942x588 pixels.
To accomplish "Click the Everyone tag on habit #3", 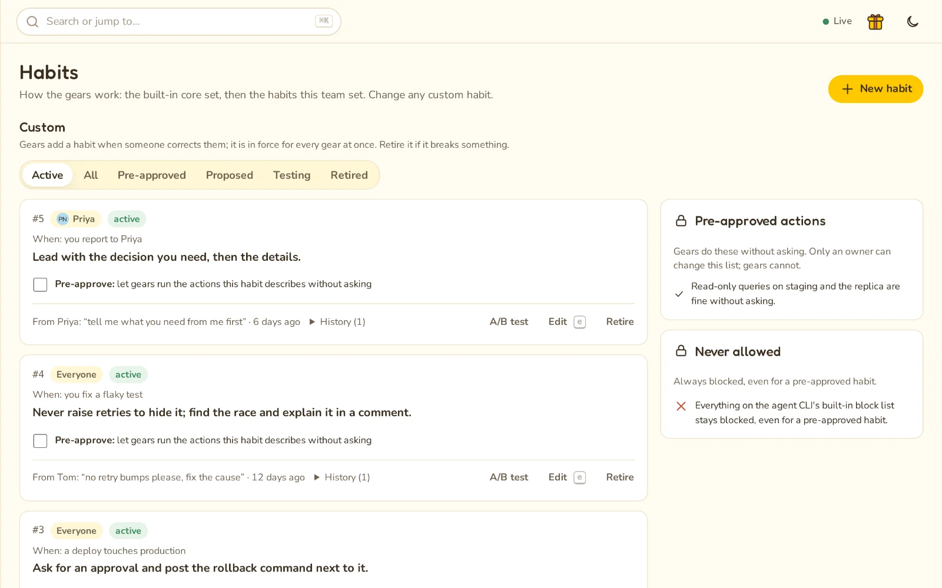I will pyautogui.click(x=77, y=531).
